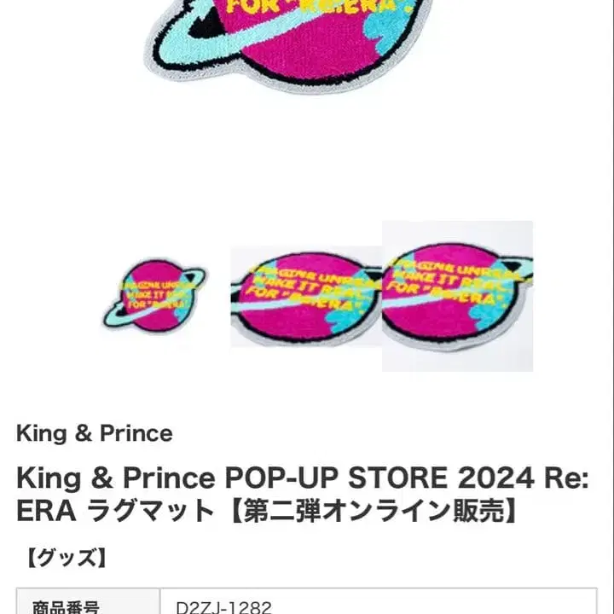This screenshot has height=614, width=614.
Task: Click the page scrollbar on the right edge
Action: (x=611, y=307)
